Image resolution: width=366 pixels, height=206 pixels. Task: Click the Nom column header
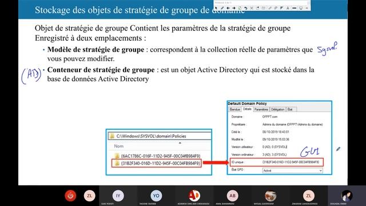pyautogui.click(x=119, y=146)
